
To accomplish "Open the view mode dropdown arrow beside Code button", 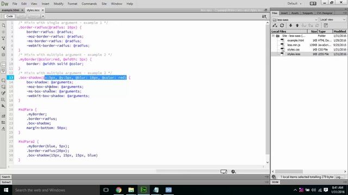I will [x=43, y=16].
